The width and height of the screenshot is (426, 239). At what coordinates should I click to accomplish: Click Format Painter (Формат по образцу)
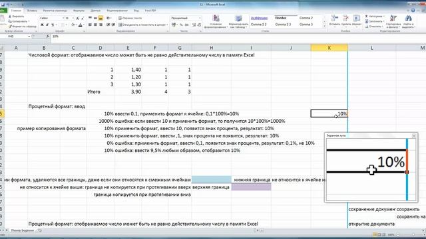click(x=22, y=27)
